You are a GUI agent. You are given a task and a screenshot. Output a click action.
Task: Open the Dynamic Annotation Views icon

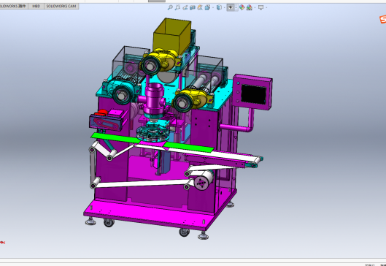(x=200, y=7)
